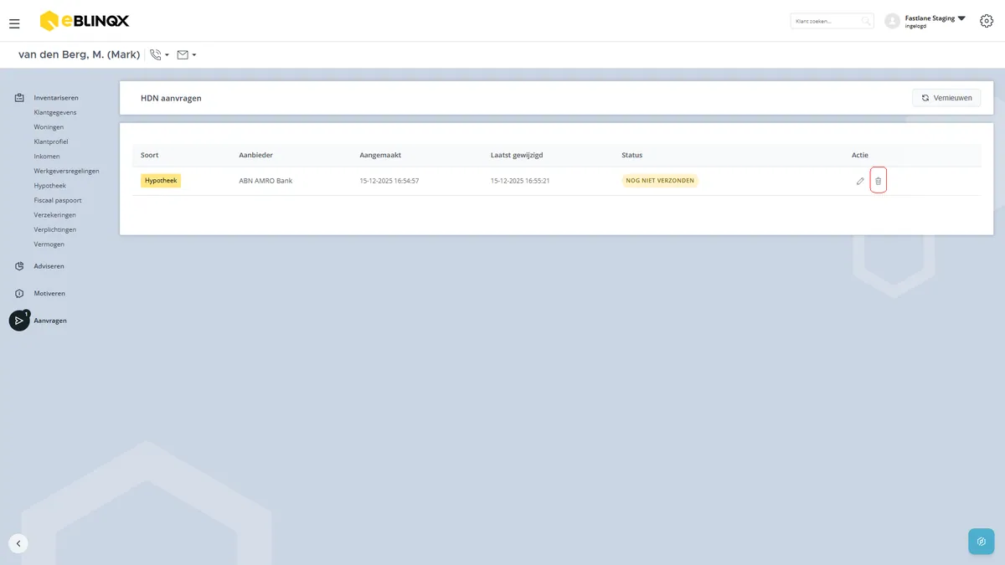Click the Laatst gewijzigd column header
1005x565 pixels.
517,155
